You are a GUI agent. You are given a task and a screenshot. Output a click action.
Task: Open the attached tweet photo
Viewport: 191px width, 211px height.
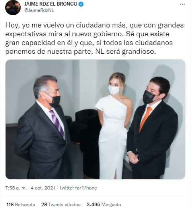pyautogui.click(x=95, y=119)
